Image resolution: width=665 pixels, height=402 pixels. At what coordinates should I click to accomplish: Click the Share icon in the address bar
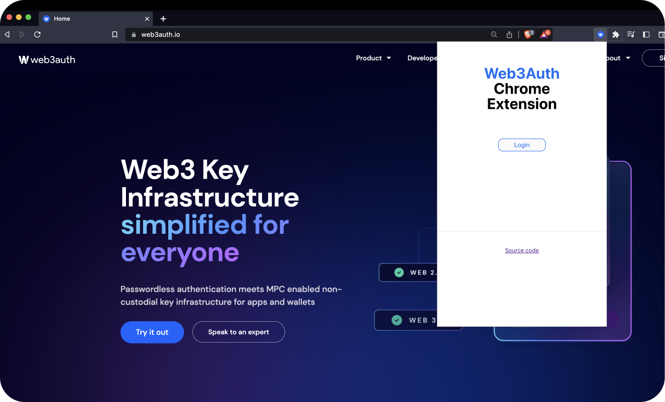pos(509,34)
